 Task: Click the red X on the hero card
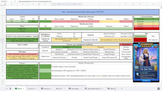tap(158, 44)
